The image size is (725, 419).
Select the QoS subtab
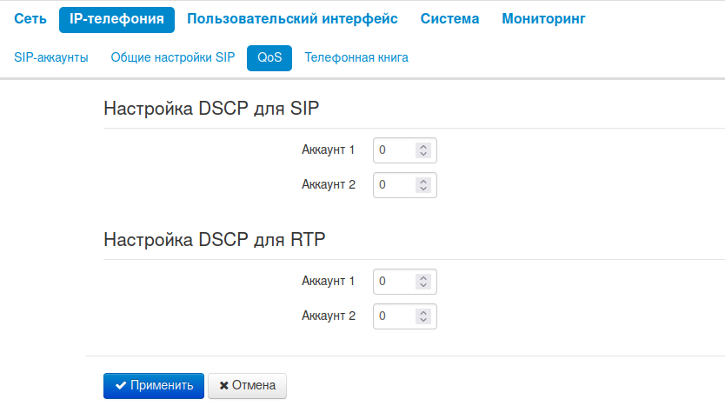269,57
